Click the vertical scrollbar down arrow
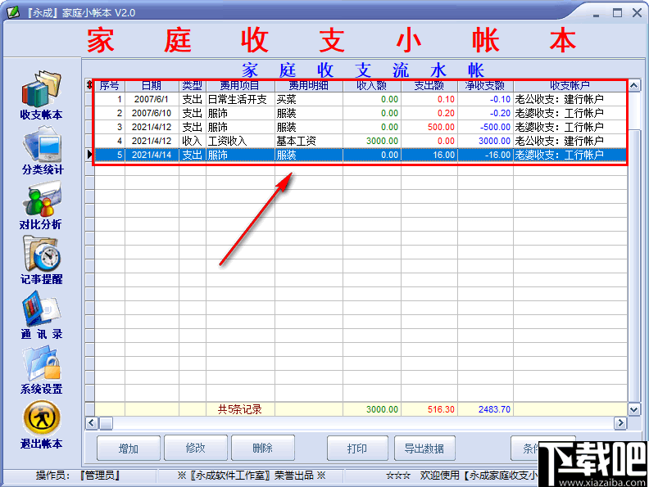 (x=633, y=409)
